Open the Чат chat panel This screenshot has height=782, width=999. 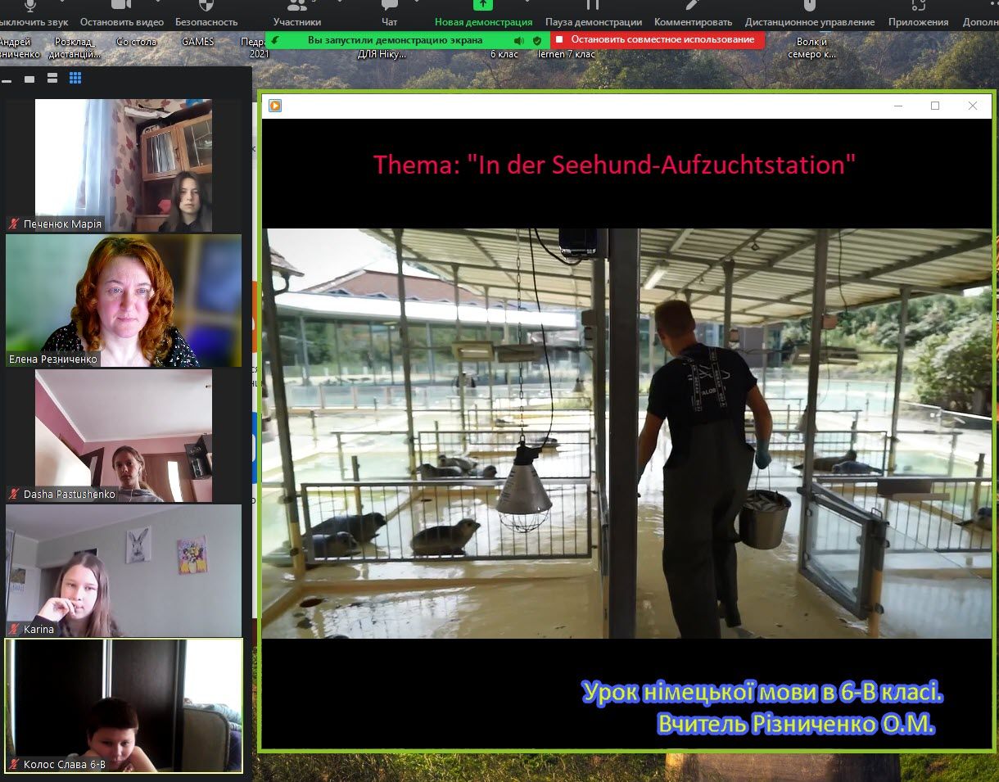pos(390,14)
